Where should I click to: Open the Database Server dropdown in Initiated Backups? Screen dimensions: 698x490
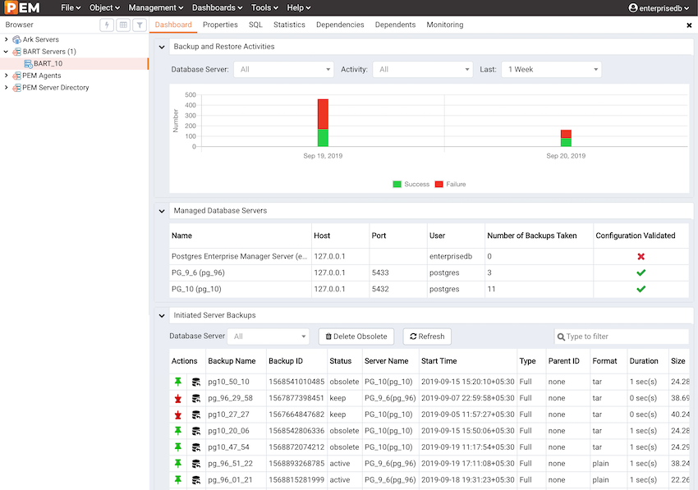click(x=269, y=337)
